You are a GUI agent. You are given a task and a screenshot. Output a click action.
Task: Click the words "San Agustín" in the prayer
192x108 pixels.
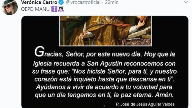(x=104, y=64)
